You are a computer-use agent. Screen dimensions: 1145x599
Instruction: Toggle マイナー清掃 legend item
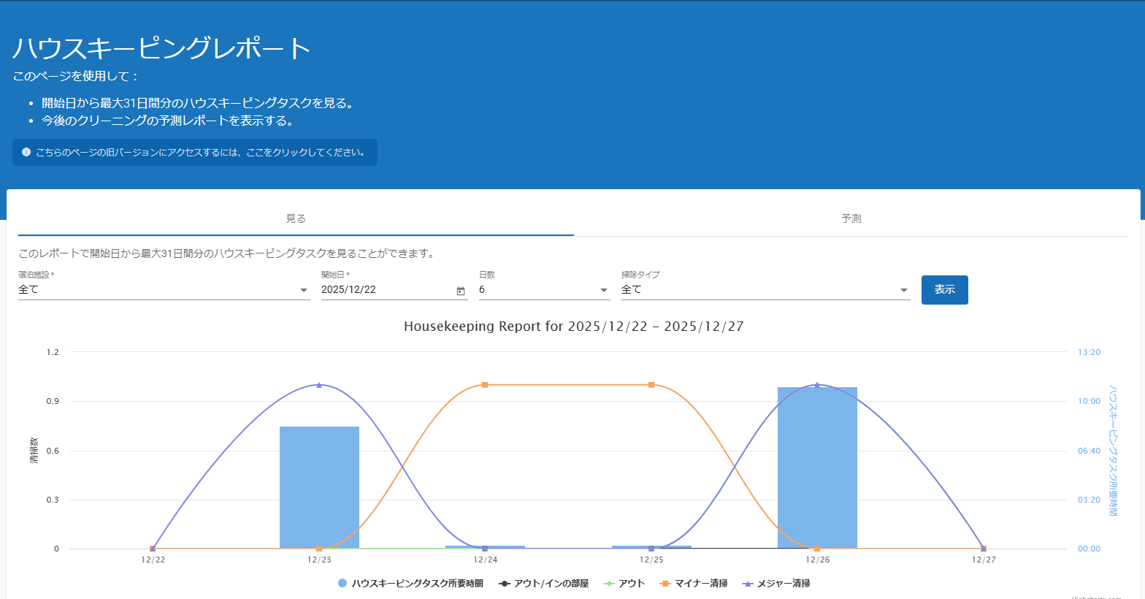[694, 583]
